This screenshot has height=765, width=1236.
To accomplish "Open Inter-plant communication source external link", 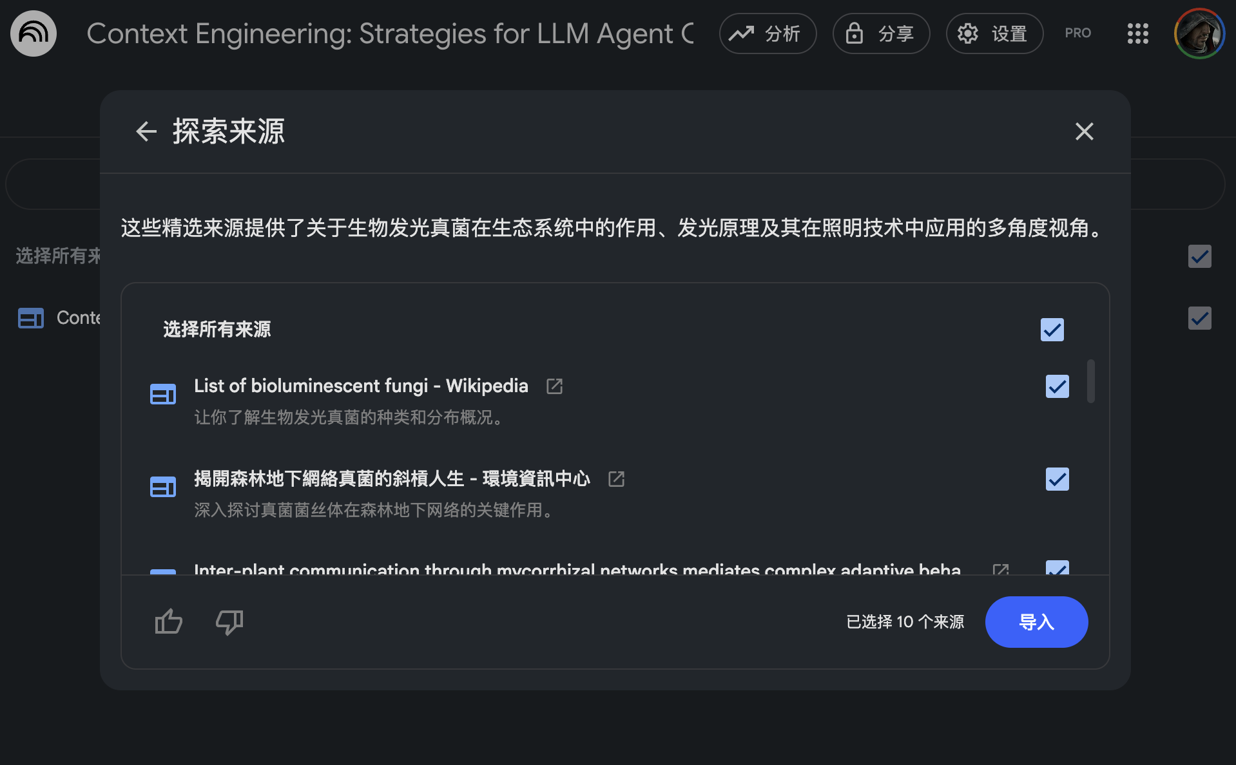I will coord(1001,569).
